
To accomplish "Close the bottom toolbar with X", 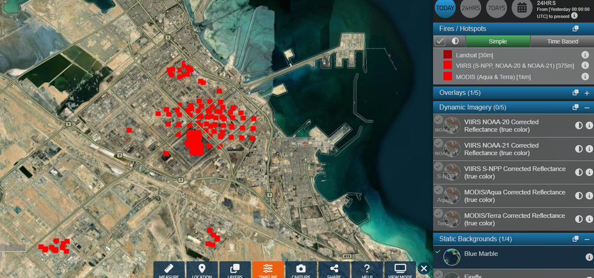I will coord(424,269).
